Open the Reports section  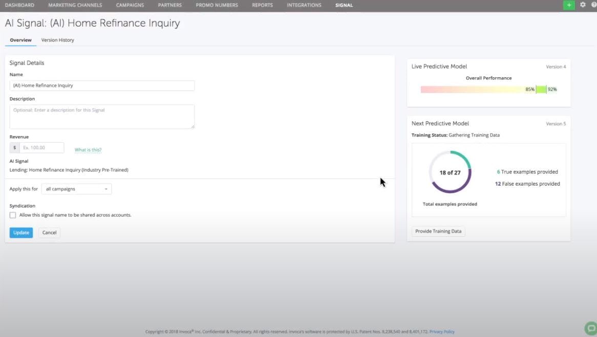click(262, 5)
